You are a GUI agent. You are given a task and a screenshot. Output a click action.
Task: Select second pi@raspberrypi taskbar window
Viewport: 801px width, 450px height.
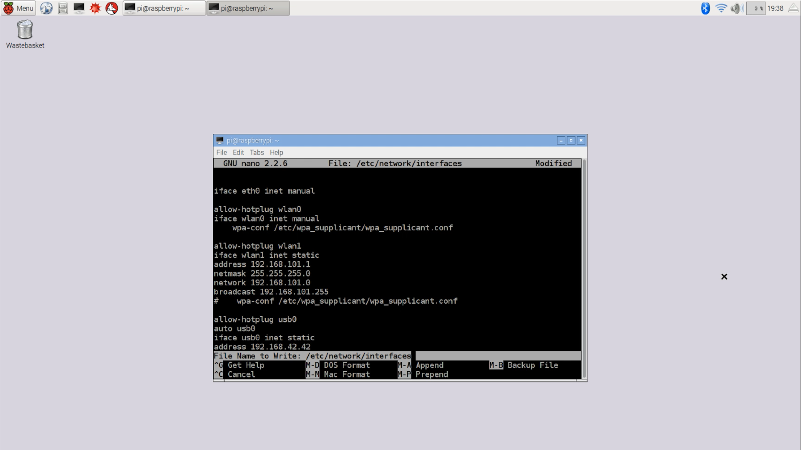coord(248,8)
